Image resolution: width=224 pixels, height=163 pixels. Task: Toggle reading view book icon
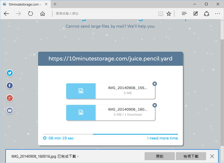coord(161,14)
